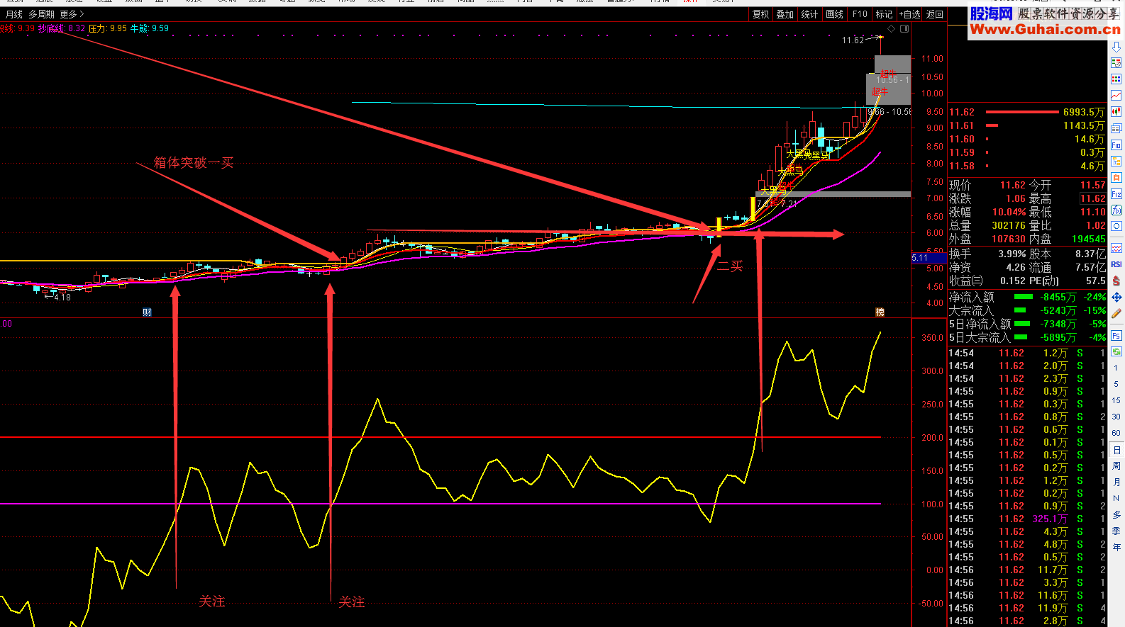Click the 抄底线 8.32 indicator label
The image size is (1125, 627).
[x=62, y=28]
